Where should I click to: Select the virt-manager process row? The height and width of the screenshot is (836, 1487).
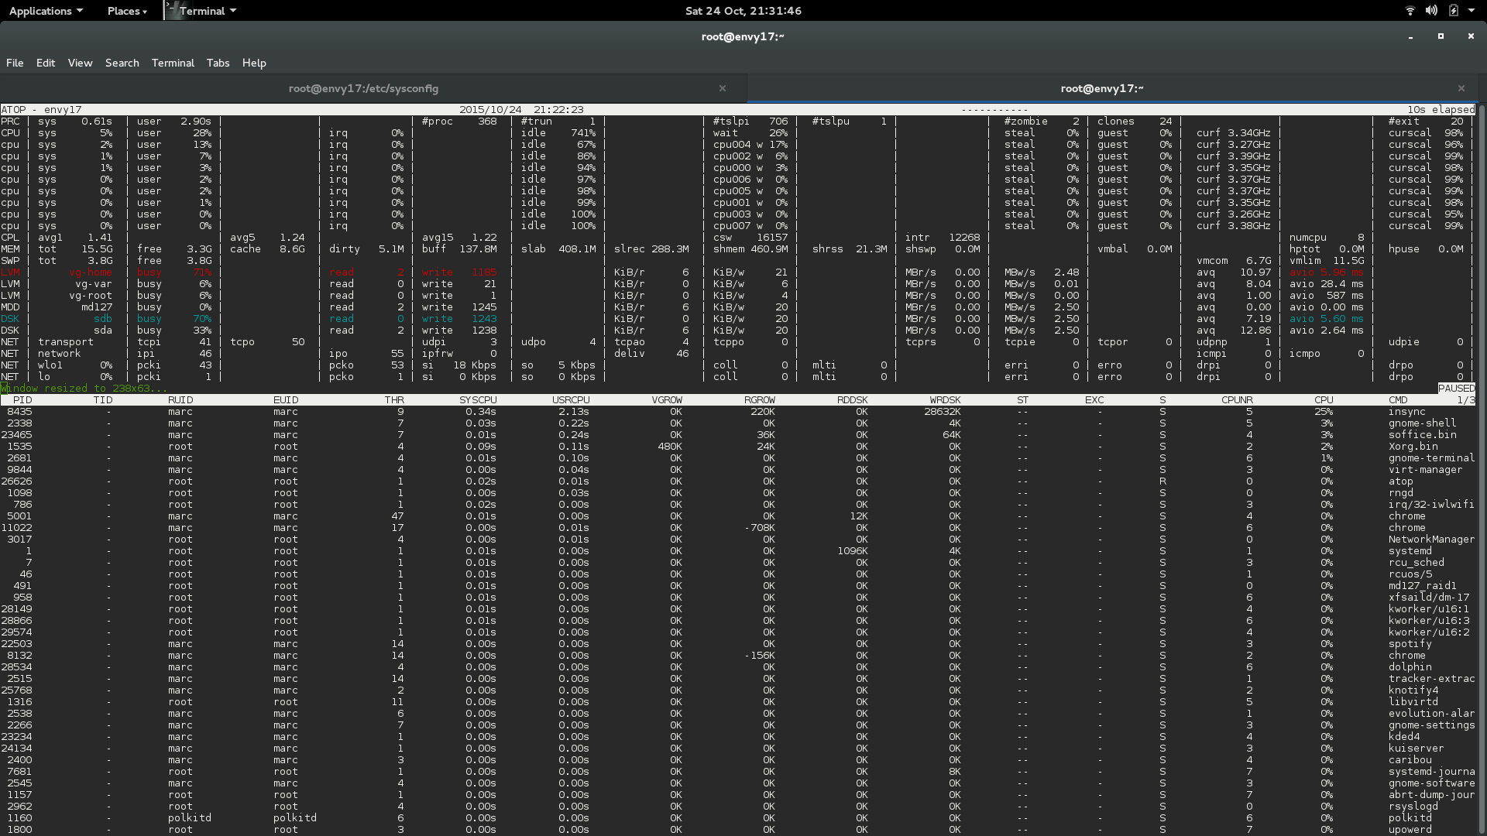[x=738, y=470]
